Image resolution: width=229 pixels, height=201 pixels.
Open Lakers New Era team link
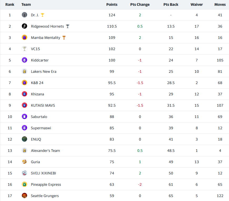pyautogui.click(x=43, y=71)
